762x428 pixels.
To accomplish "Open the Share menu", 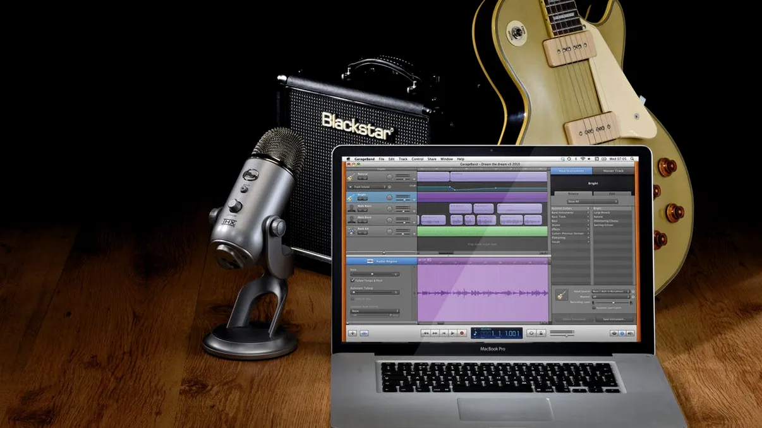I will [x=432, y=159].
